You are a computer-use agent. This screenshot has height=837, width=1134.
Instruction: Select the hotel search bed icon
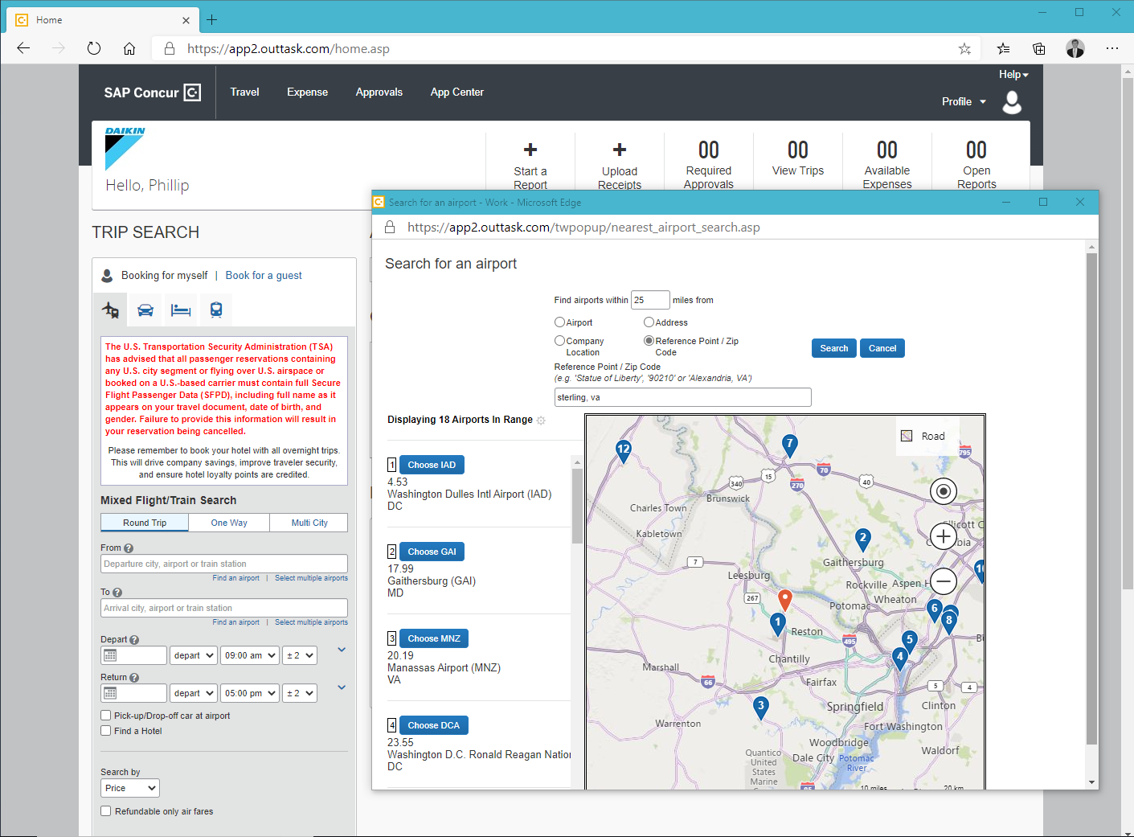tap(181, 310)
